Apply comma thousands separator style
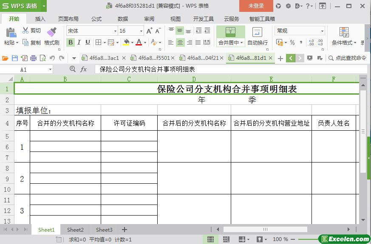The width and height of the screenshot is (371, 244). click(x=301, y=42)
